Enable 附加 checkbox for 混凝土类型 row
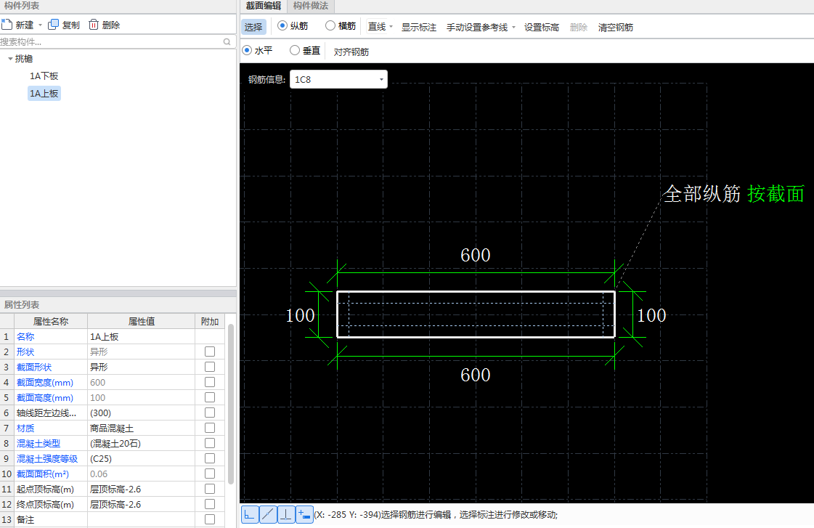814x528 pixels. [210, 443]
